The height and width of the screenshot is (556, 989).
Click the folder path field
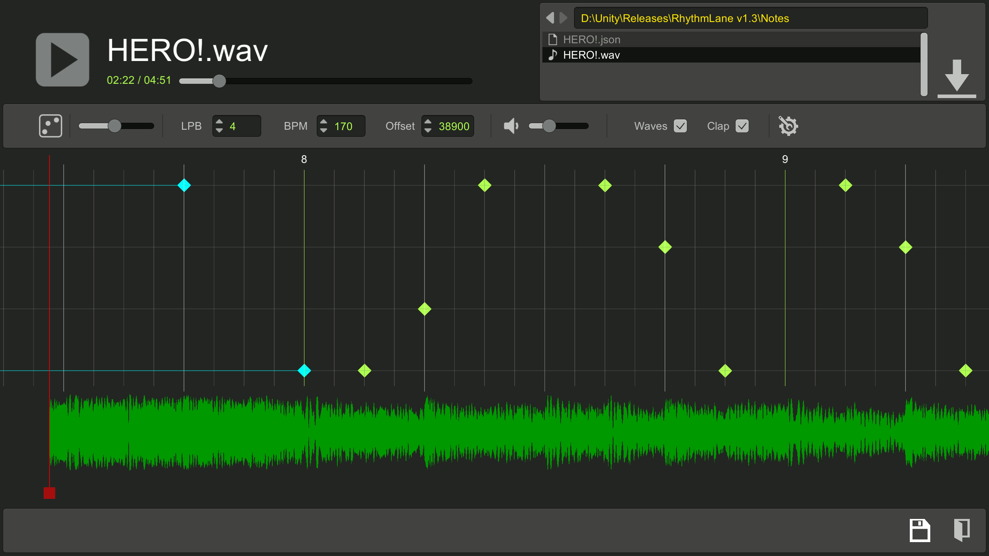point(750,18)
